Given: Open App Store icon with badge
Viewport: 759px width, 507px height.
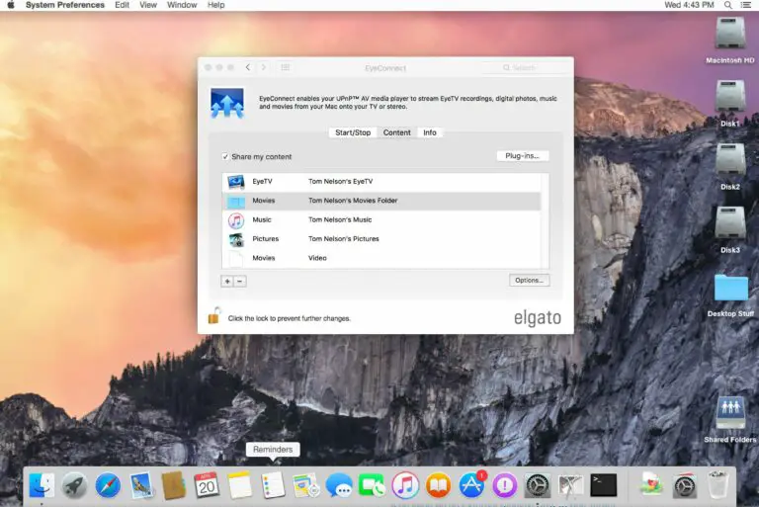Looking at the screenshot, I should click(x=471, y=485).
